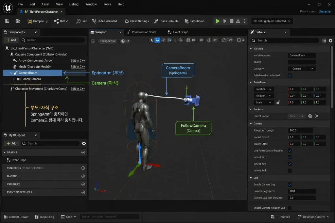Open My Blueprint settings gear icon

tap(84, 143)
